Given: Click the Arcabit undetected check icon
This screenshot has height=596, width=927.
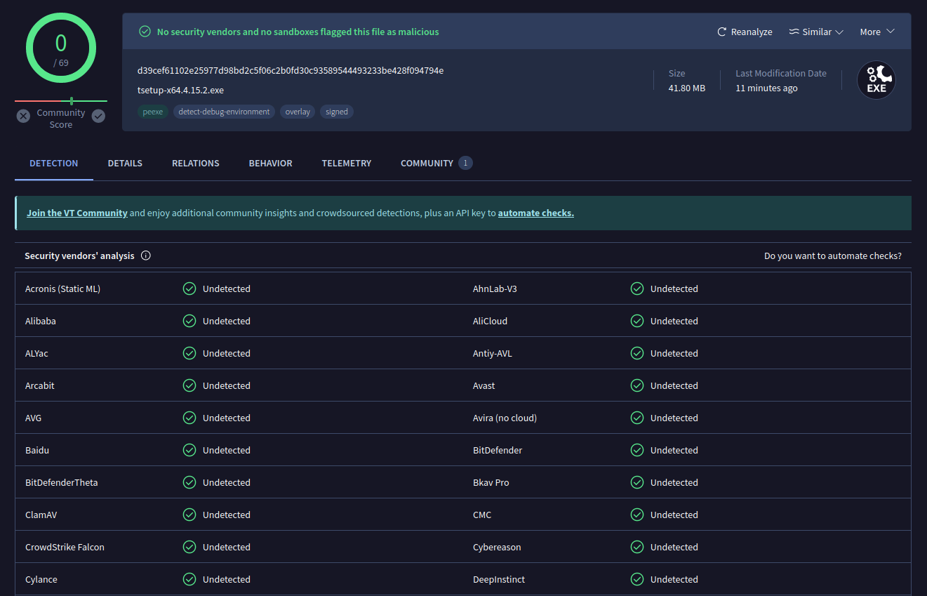Looking at the screenshot, I should [x=189, y=385].
